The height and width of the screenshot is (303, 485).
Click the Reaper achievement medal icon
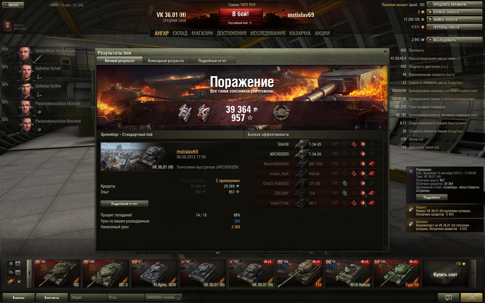[204, 112]
